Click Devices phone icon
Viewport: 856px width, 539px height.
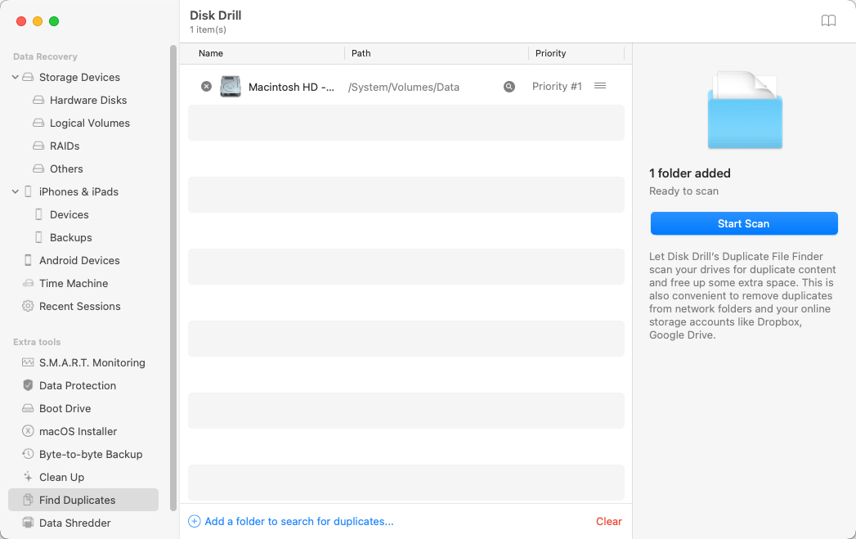38,214
